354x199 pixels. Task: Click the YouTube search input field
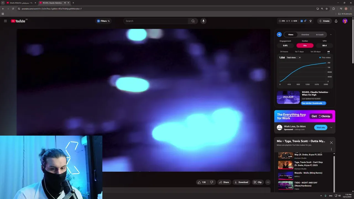pos(156,21)
